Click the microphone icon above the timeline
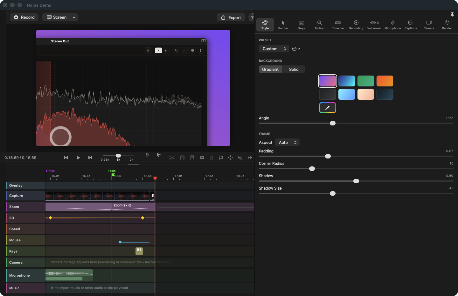Viewport: 458px width, 296px height. [147, 155]
